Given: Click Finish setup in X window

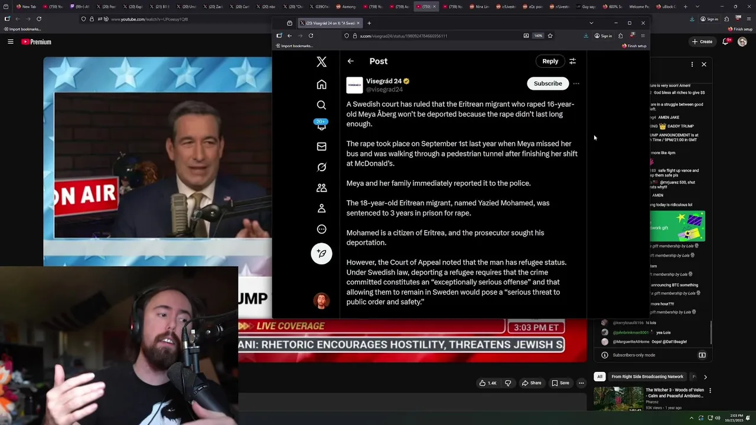Looking at the screenshot, I should click(x=634, y=46).
